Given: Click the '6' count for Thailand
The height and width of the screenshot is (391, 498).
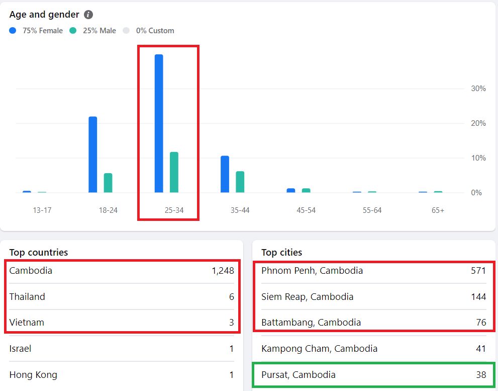Looking at the screenshot, I should [x=232, y=297].
